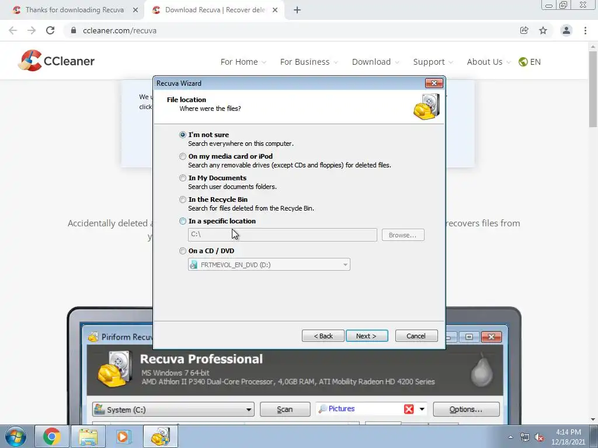Screen dimensions: 598x448
Task: Reload the ccleaner.com page
Action: coord(50,30)
